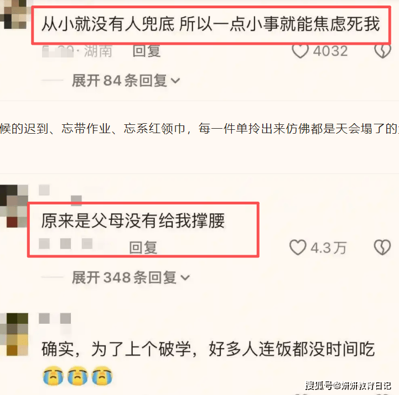Select the comment text 原来是父母没有给我撑腰
The width and height of the screenshot is (399, 395).
[x=133, y=220]
